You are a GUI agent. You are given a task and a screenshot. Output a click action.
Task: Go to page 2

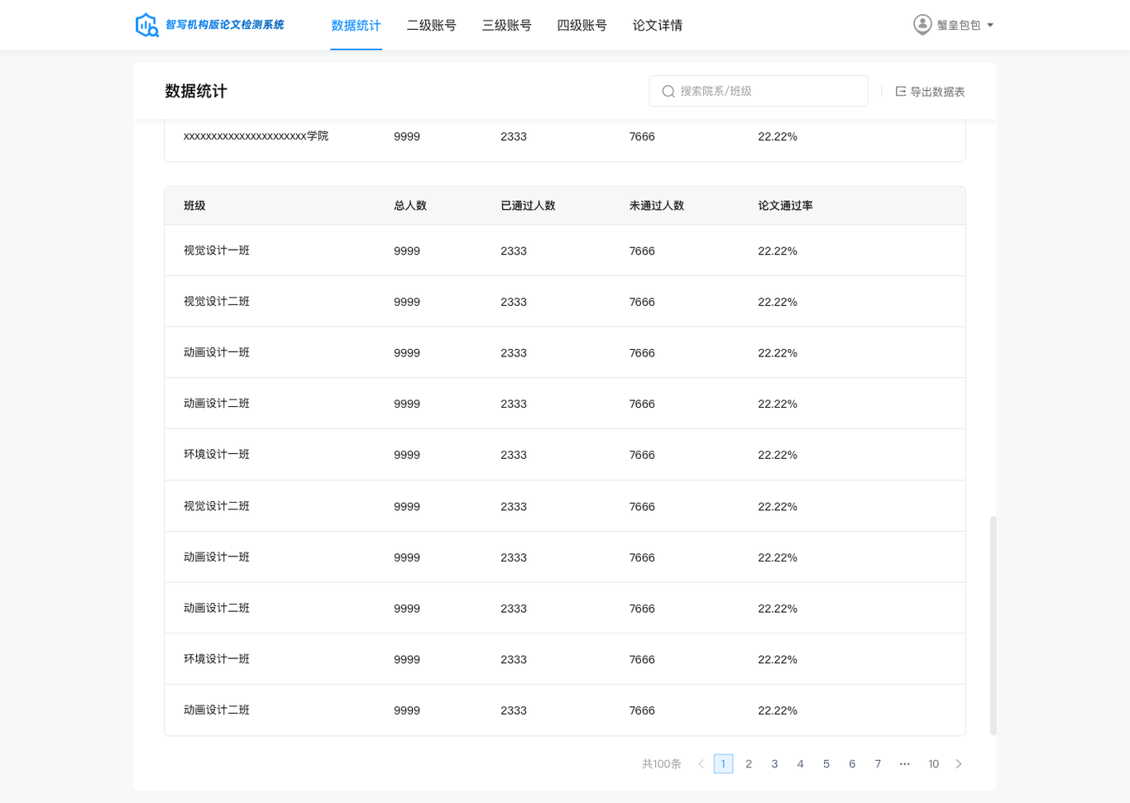tap(749, 763)
